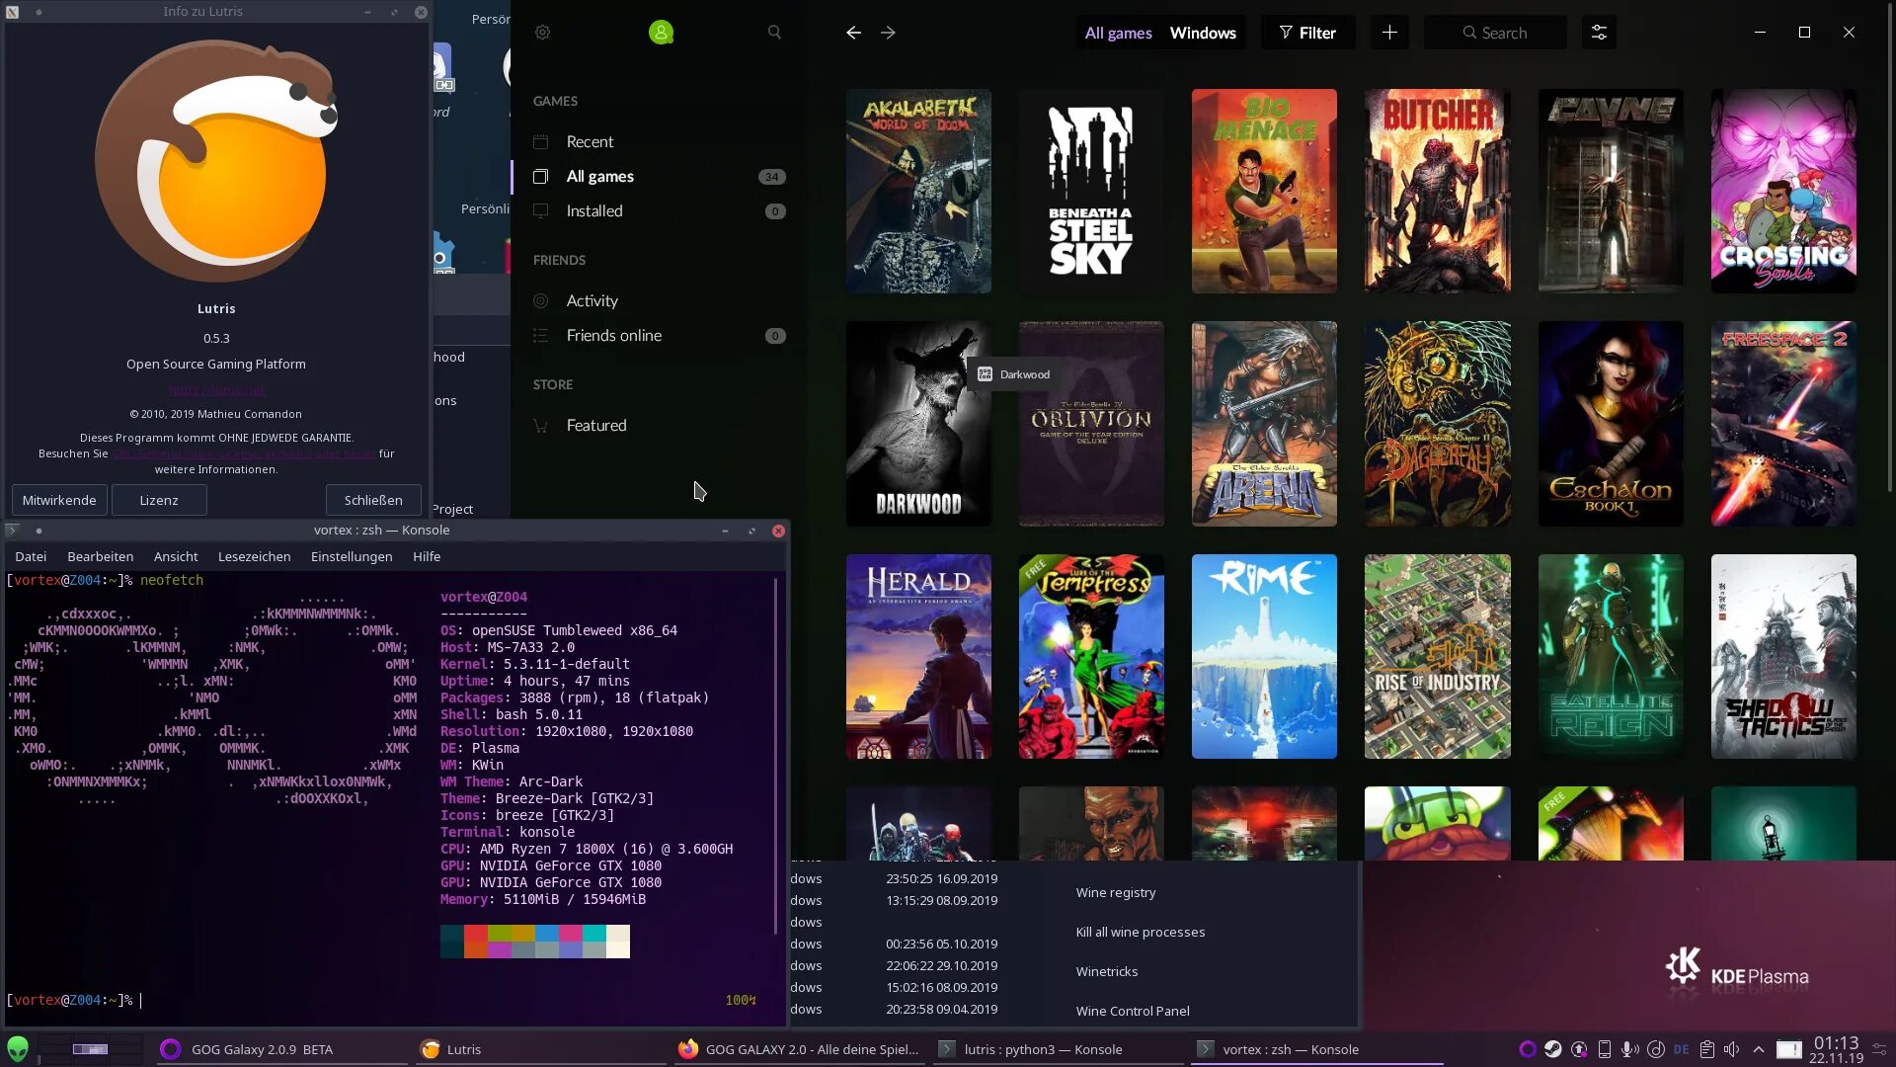Click the sidebar search magnifier icon
Image resolution: width=1896 pixels, height=1067 pixels.
(774, 33)
